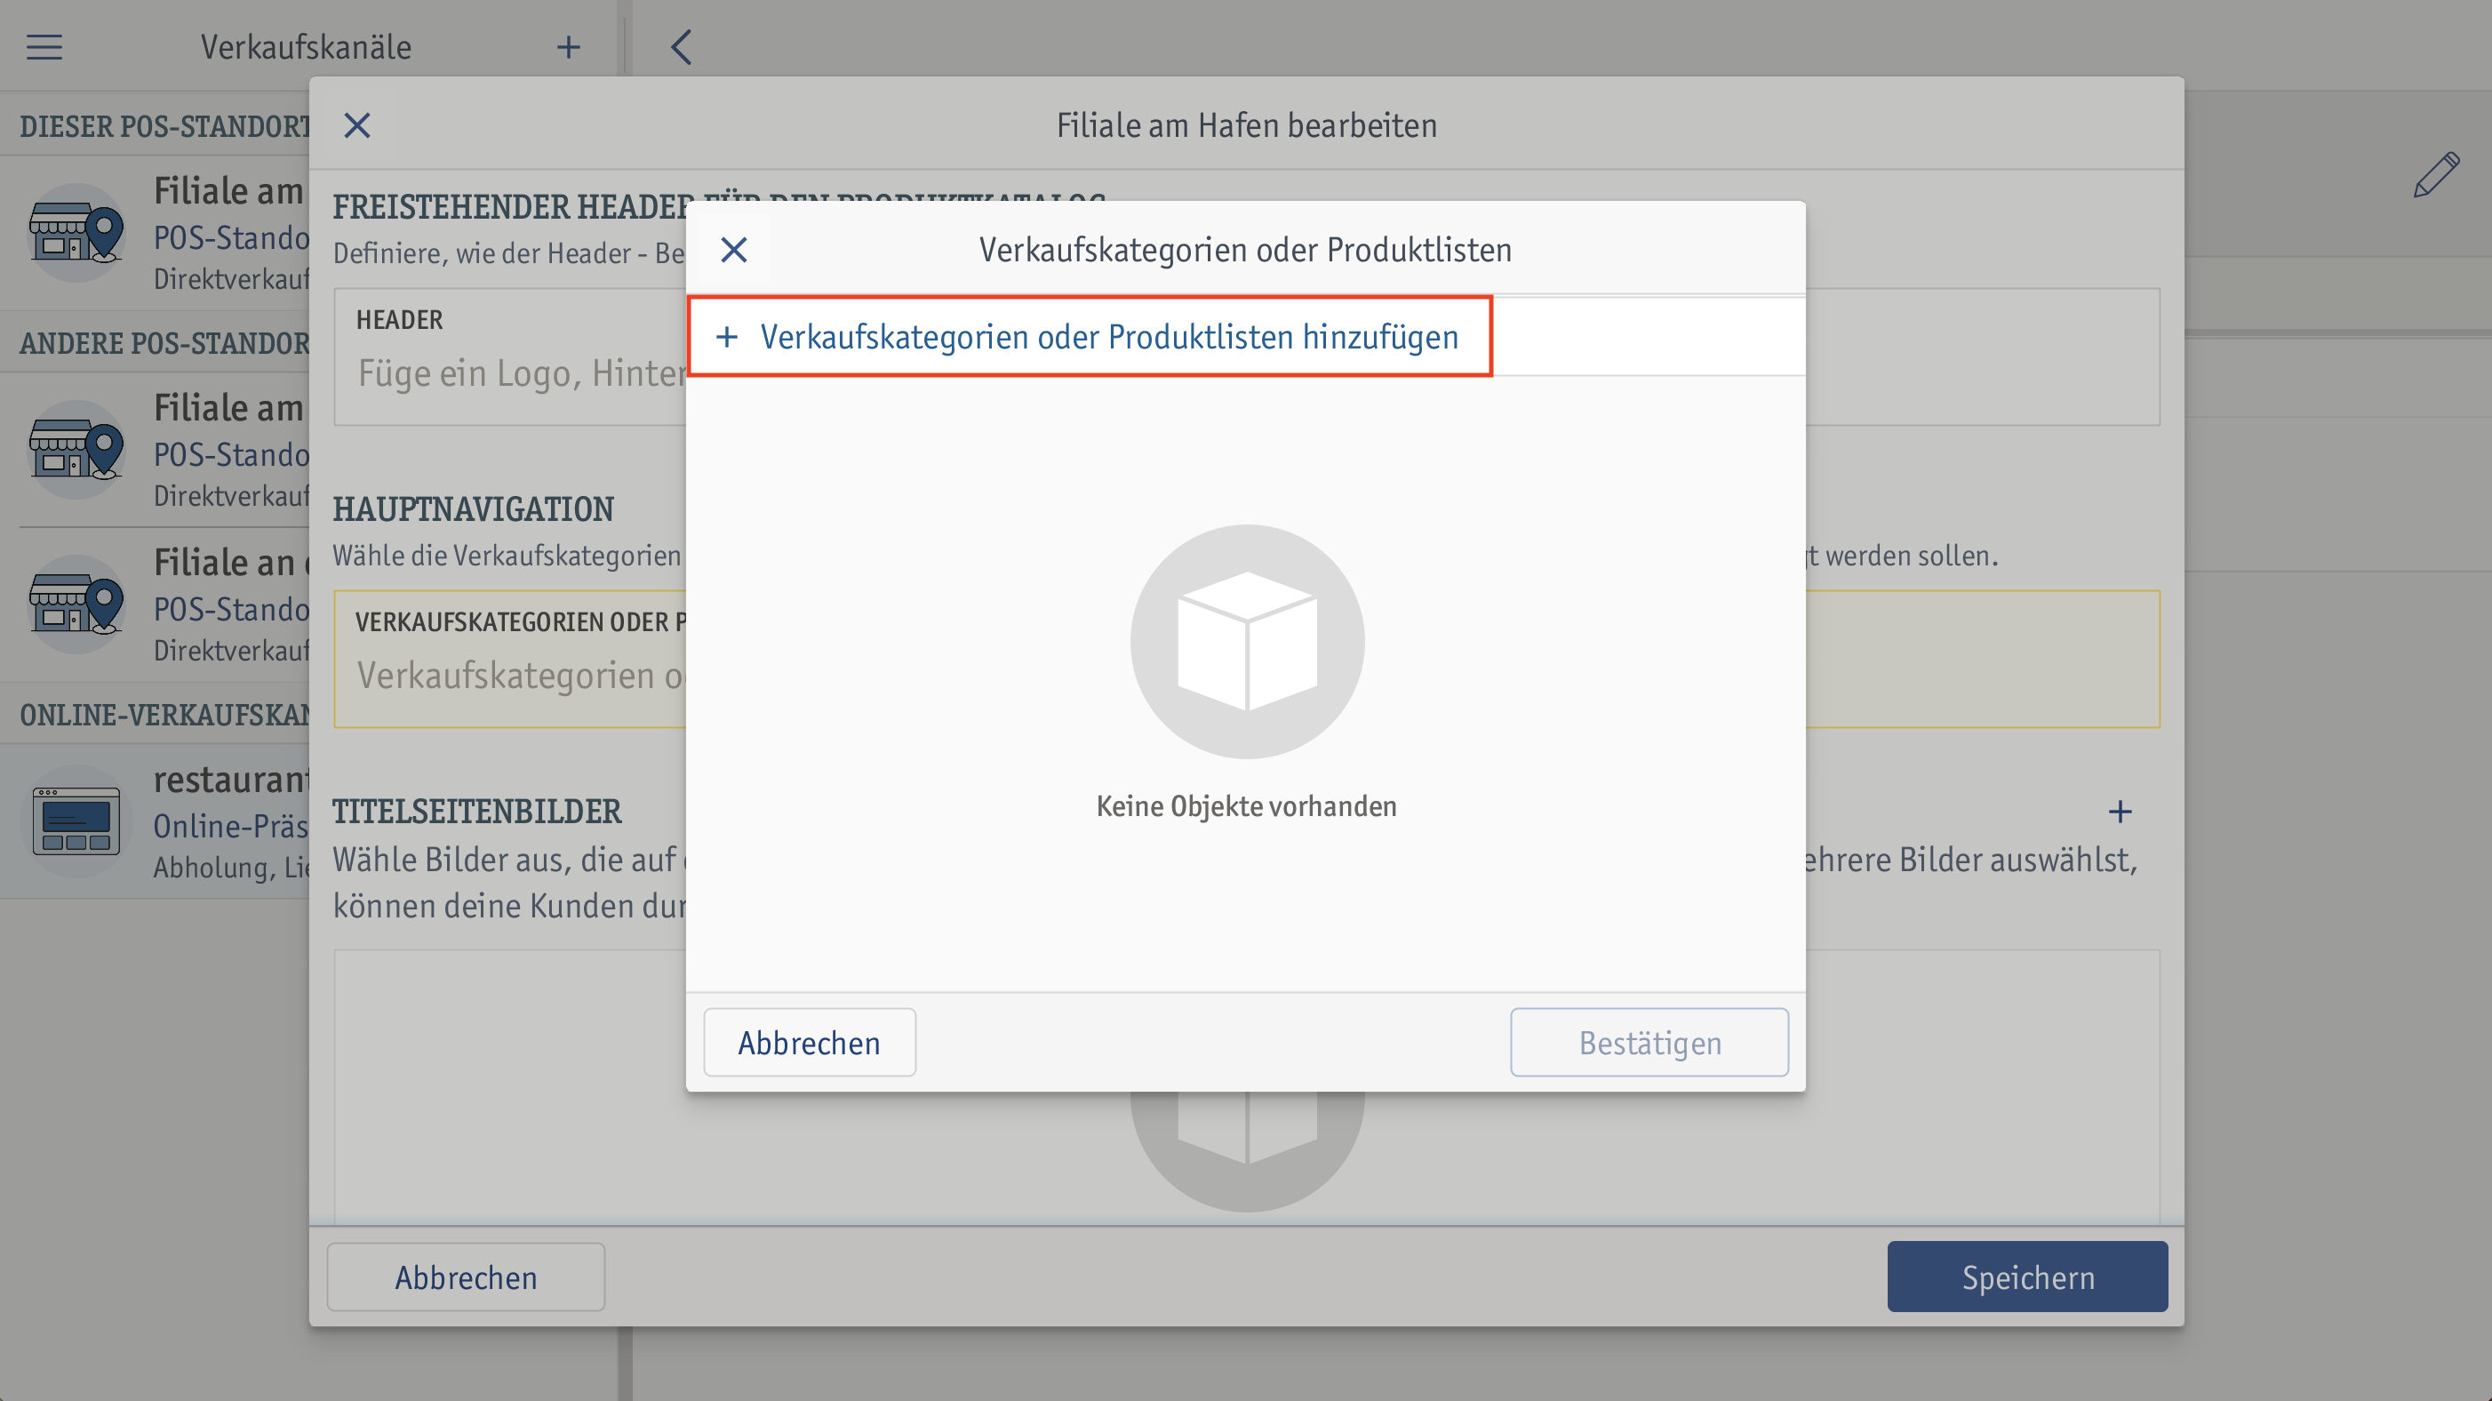Add a Titelseitenbild with plus icon
This screenshot has width=2492, height=1401.
[x=2120, y=811]
